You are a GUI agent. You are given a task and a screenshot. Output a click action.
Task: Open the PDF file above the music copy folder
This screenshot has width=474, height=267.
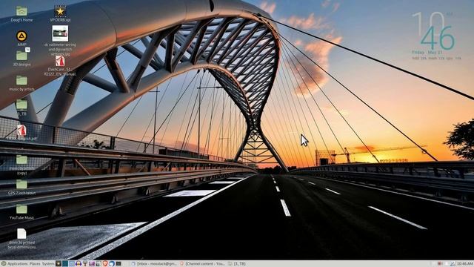click(x=21, y=131)
